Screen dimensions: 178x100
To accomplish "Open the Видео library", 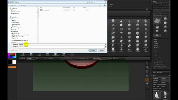I will point(15,21).
